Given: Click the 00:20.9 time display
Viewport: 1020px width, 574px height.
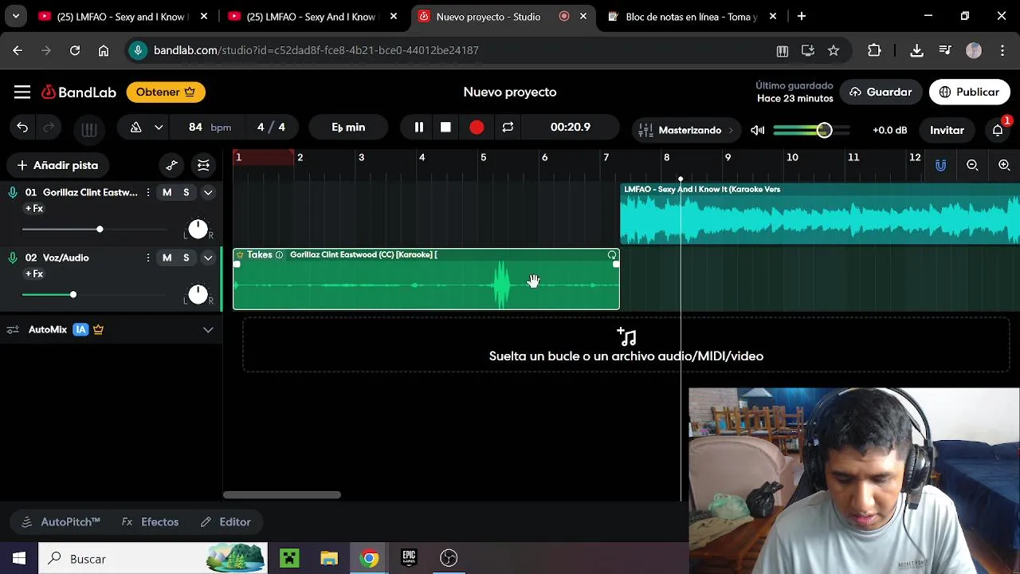Looking at the screenshot, I should 571,128.
